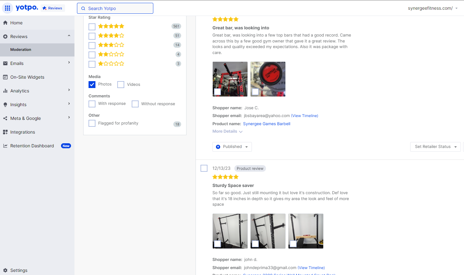Open Synergee Games Barbell product link

267,124
